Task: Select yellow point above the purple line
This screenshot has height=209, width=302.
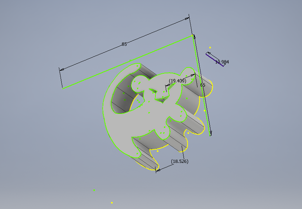Action: pyautogui.click(x=210, y=48)
